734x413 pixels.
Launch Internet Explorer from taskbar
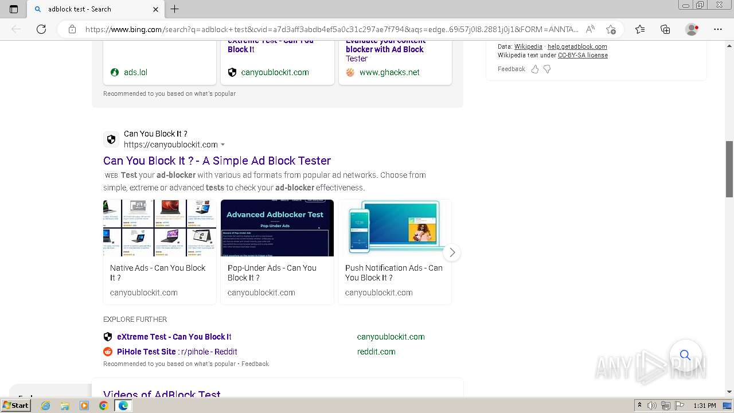click(45, 406)
